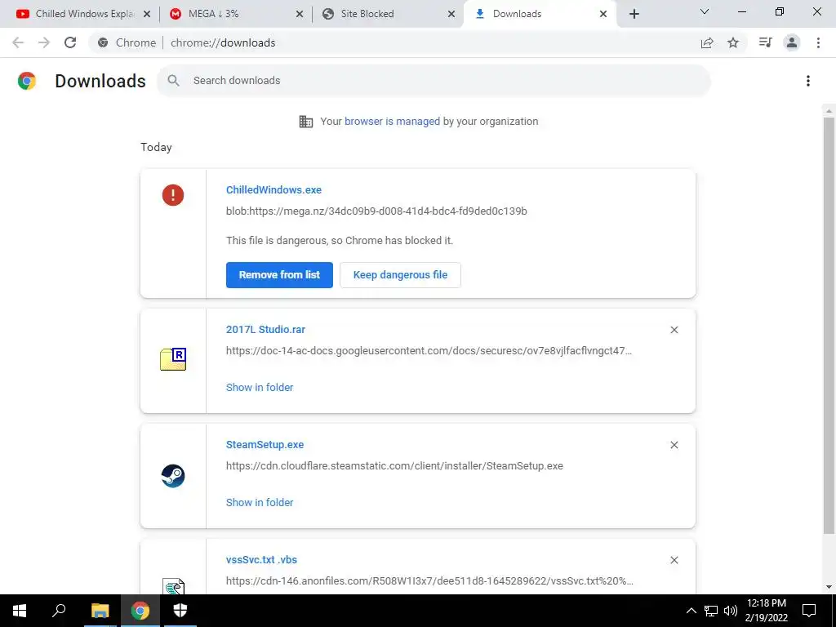Click the steamstatic.com source URL
836x627 pixels.
coord(394,466)
